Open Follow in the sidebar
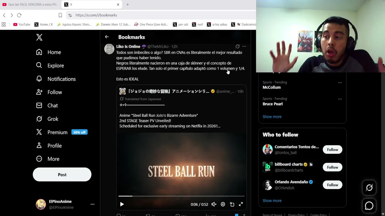Viewport: 385px width, 216px height. [x=49, y=92]
